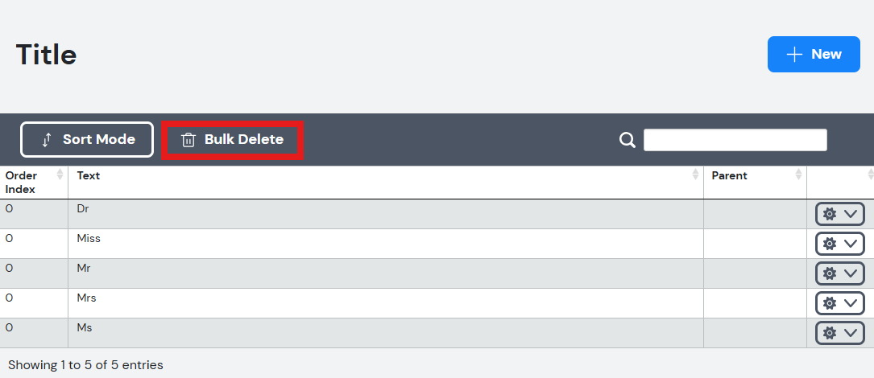Expand the action chevron for Mrs row
The image size is (874, 378).
851,303
